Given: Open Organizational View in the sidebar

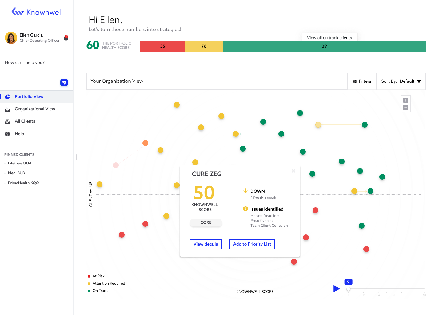Looking at the screenshot, I should [37, 109].
